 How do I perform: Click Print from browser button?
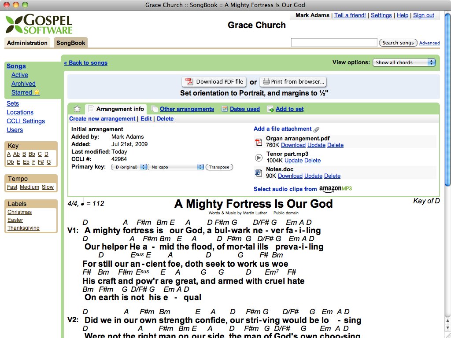click(293, 81)
